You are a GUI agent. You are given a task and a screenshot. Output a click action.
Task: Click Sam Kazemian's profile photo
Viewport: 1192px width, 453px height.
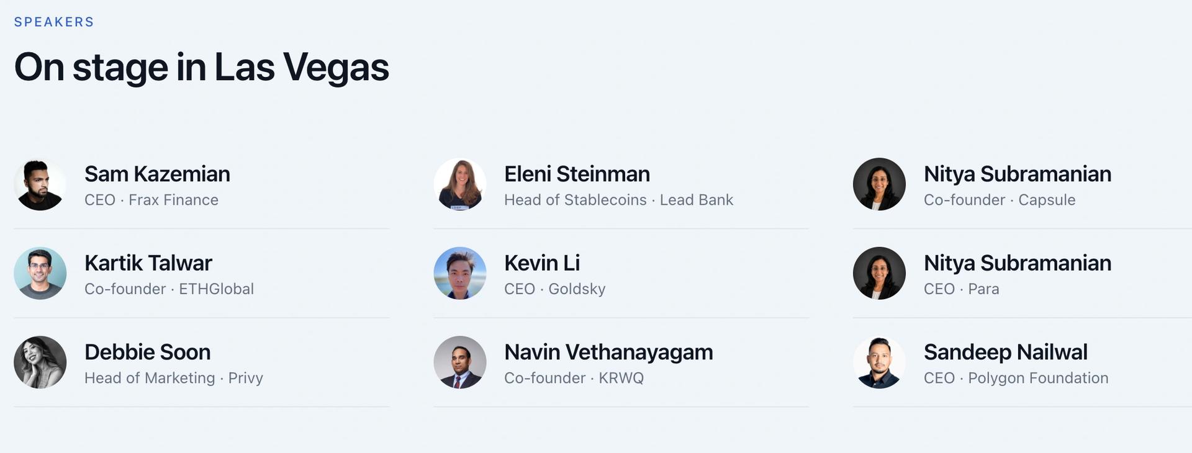40,184
